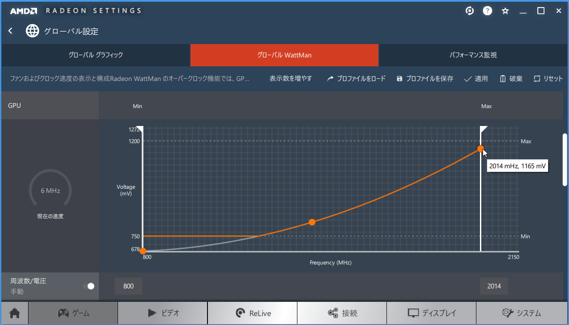Click the 6 MHz current speed gauge

50,191
